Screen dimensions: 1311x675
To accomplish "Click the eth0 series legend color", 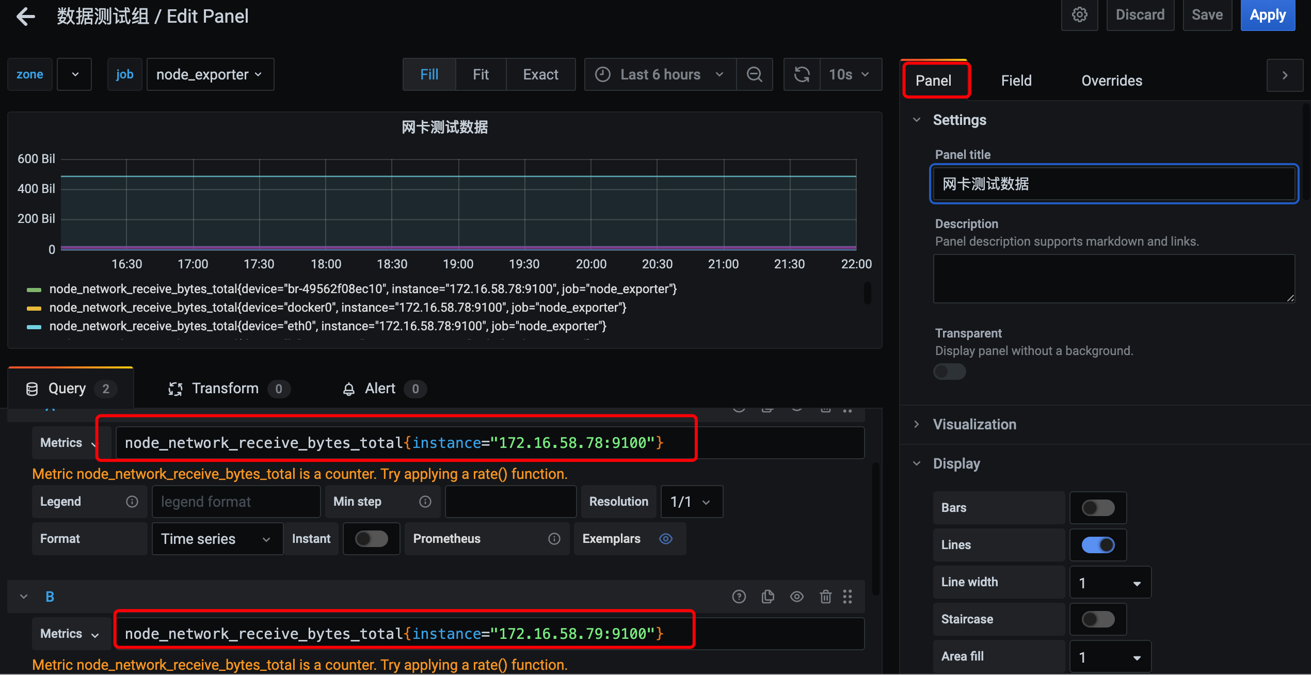I will coord(34,327).
